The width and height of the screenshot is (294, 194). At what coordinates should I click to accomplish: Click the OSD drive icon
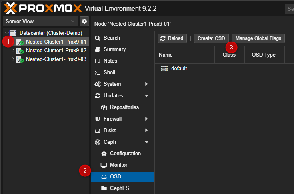[x=104, y=177]
